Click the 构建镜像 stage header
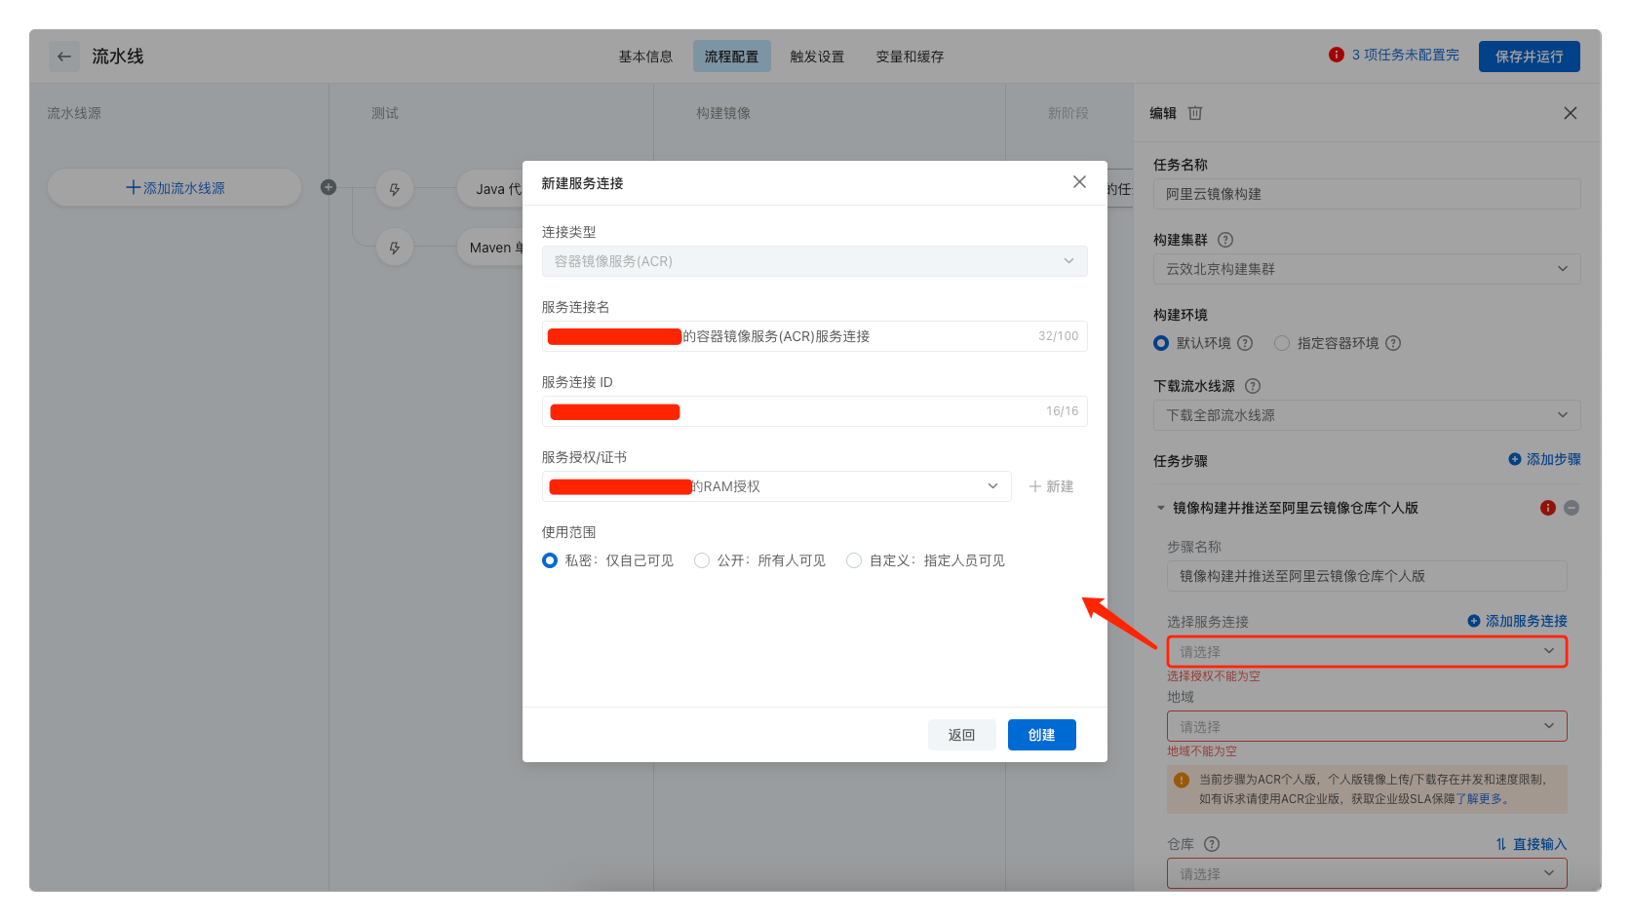Viewport: 1631px width, 921px height. pos(723,113)
